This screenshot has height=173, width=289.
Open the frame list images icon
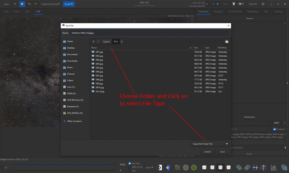click(284, 167)
